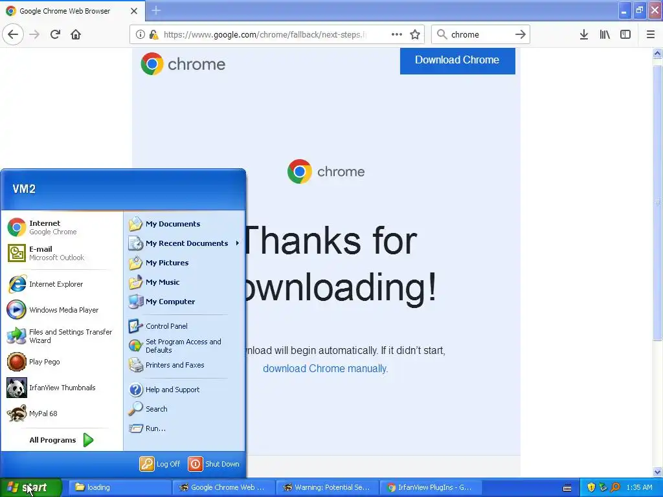
Task: Open My Documents folder
Action: [185, 223]
